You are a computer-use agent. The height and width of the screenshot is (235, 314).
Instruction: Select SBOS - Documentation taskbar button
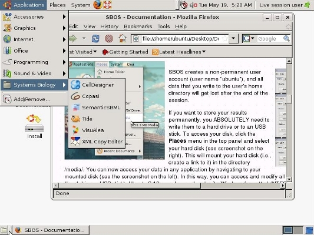click(51, 230)
